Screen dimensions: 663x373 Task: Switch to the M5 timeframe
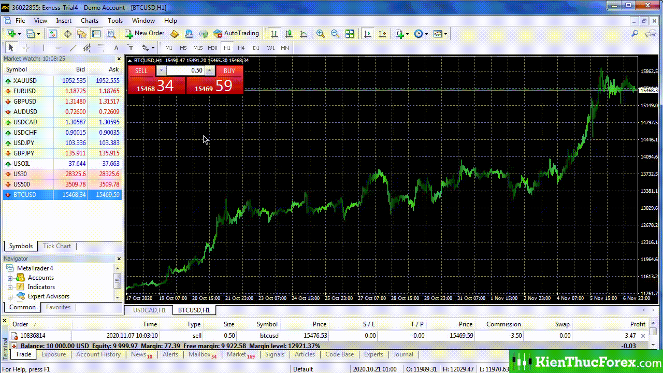pyautogui.click(x=183, y=48)
